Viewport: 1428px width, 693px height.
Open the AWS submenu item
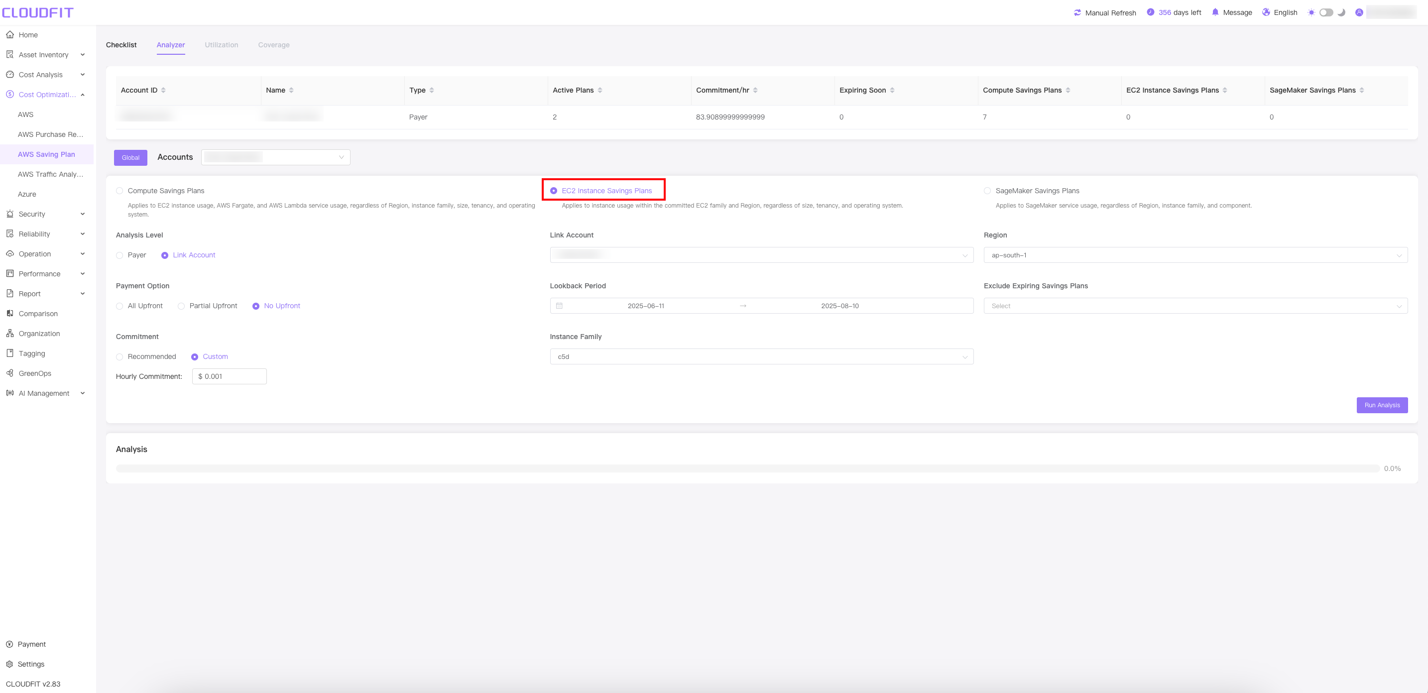click(x=25, y=114)
